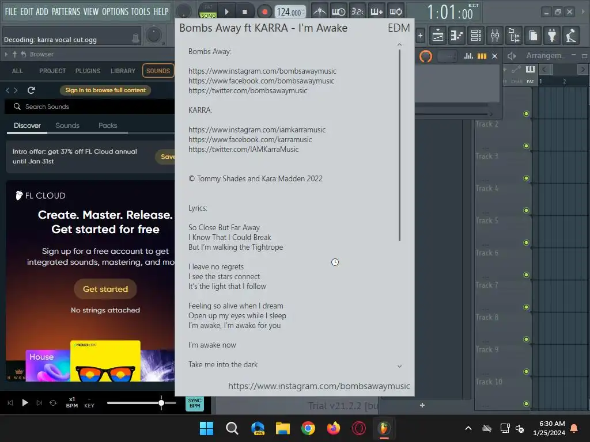Click the refresh icon in browser

point(31,90)
